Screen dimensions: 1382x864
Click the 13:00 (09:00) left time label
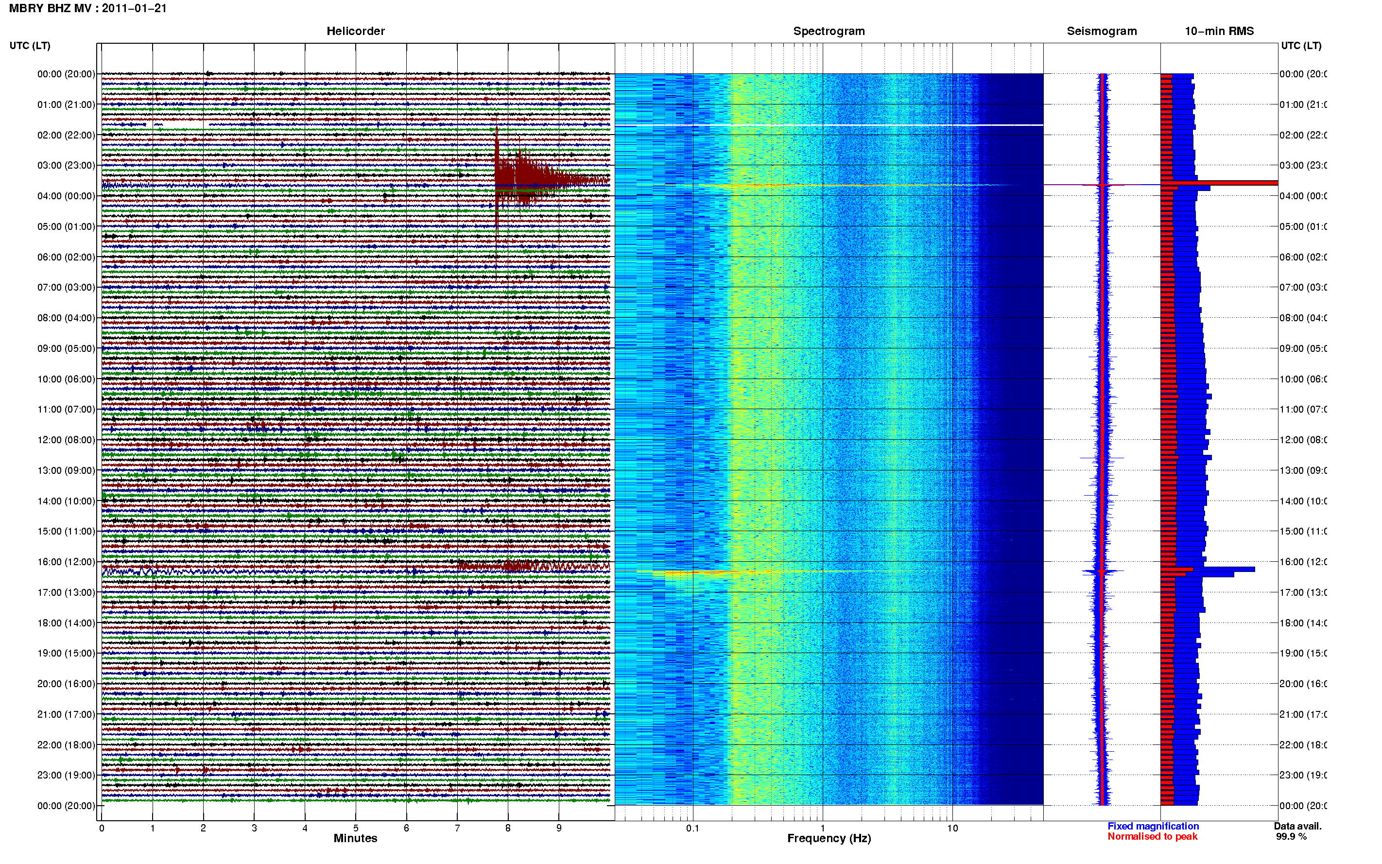(66, 470)
